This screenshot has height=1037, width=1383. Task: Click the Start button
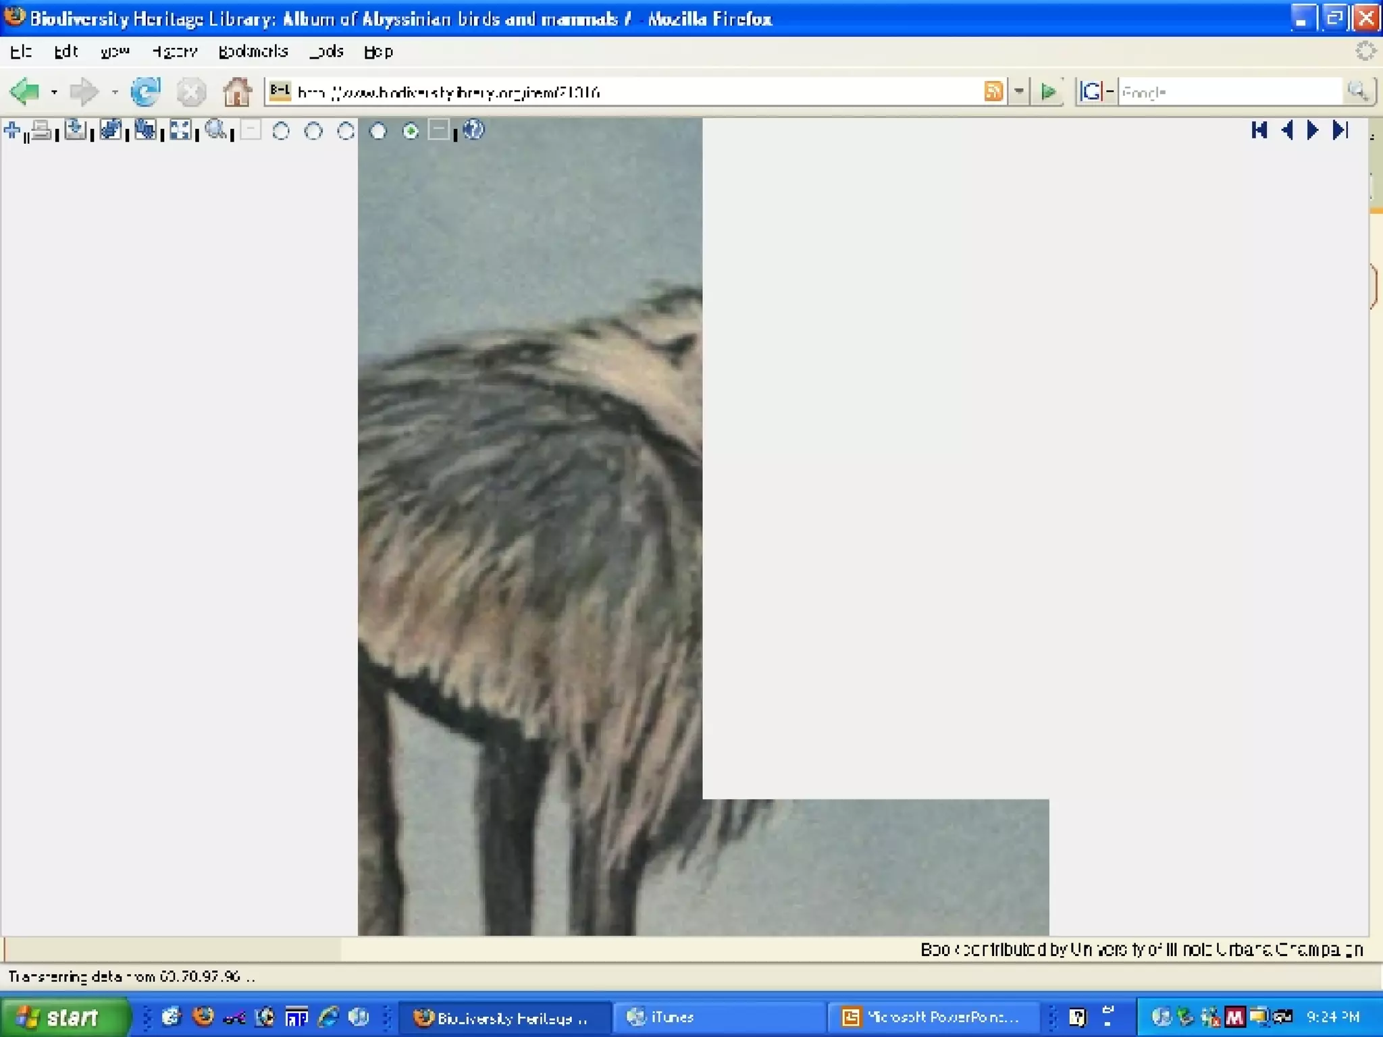(x=62, y=1017)
